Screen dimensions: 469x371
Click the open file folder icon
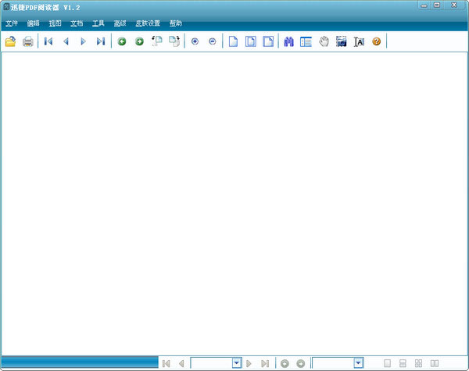pyautogui.click(x=11, y=41)
